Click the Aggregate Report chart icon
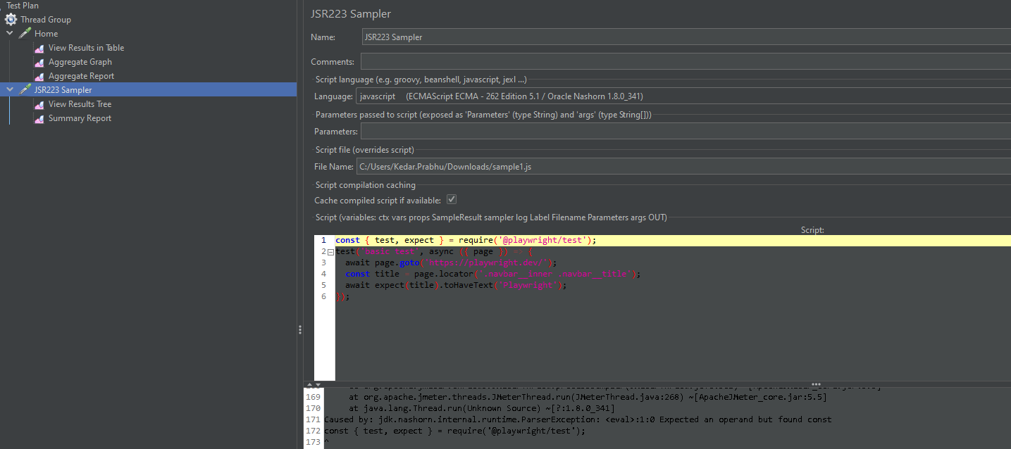Image resolution: width=1011 pixels, height=449 pixels. (x=39, y=75)
